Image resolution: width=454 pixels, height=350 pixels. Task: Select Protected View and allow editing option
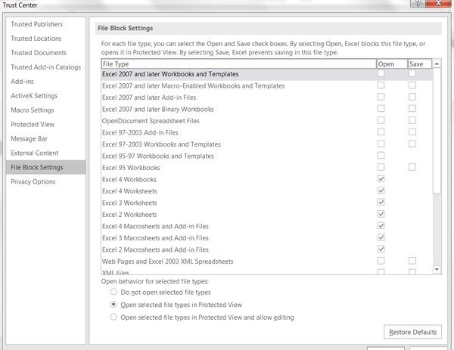(113, 317)
